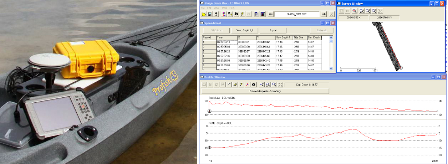Screen dimensions: 448x164
Task: Click the Record column header
Action: coord(209,37)
